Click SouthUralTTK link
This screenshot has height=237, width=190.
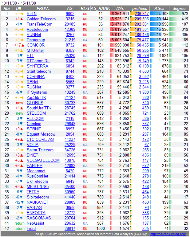coord(39,108)
